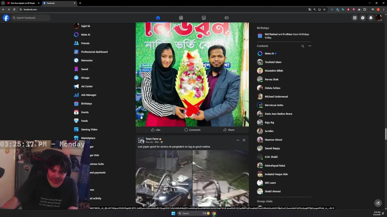Image resolution: width=387 pixels, height=217 pixels.
Task: Open Meta AI chat in contacts
Action: (284, 54)
